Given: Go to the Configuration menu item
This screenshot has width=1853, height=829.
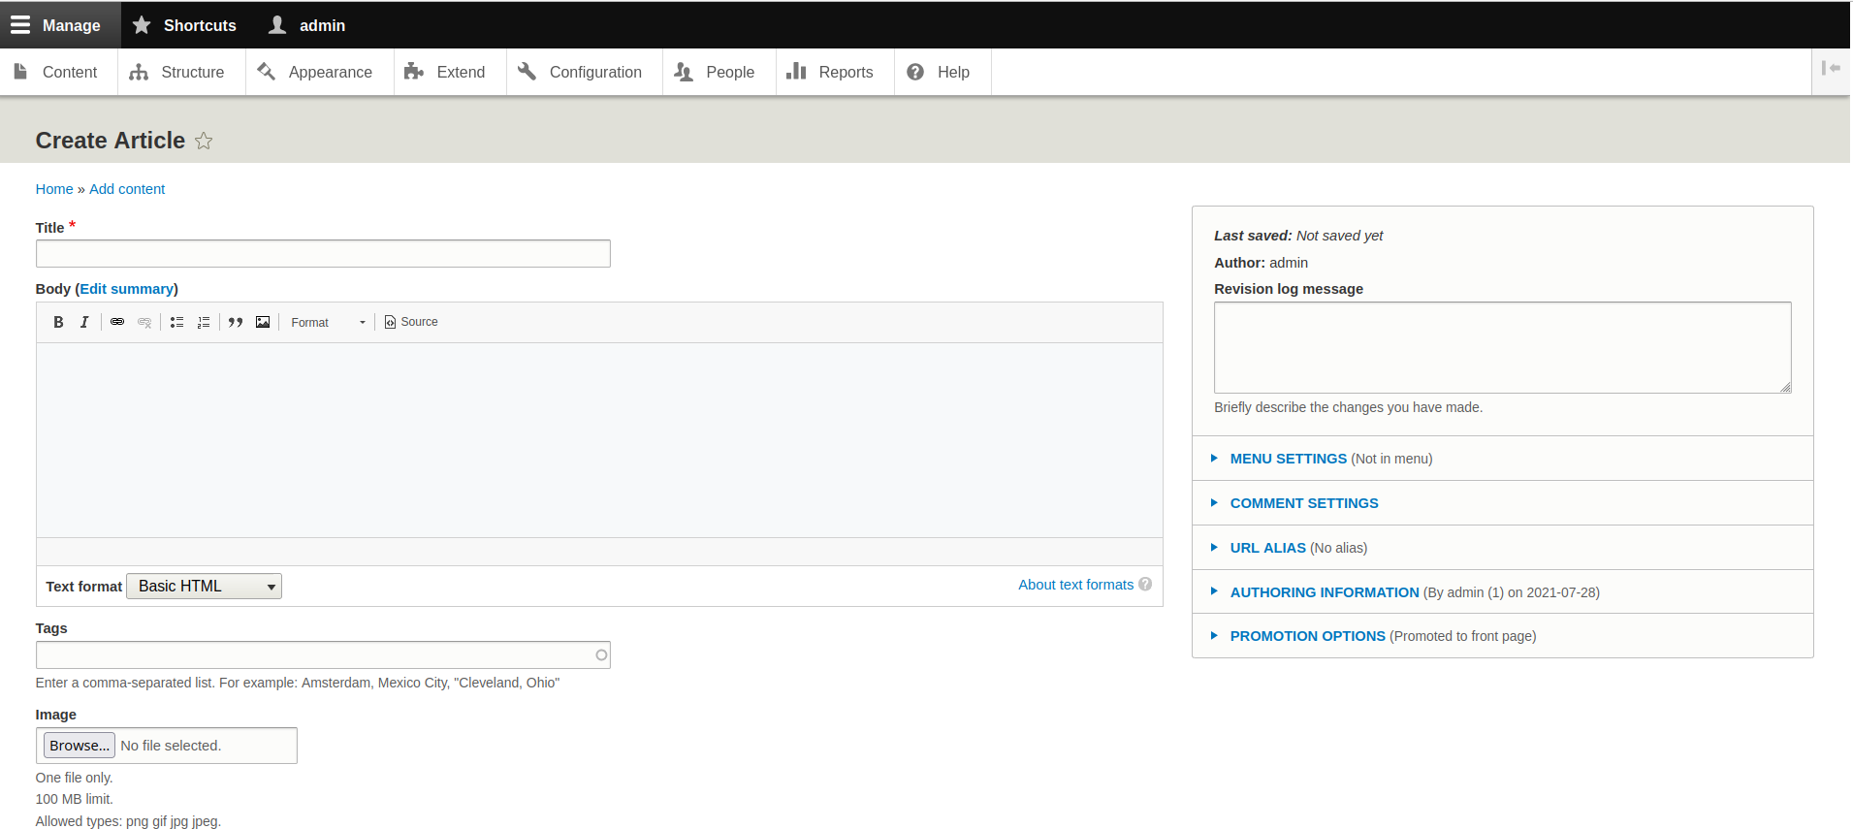Looking at the screenshot, I should coord(583,73).
